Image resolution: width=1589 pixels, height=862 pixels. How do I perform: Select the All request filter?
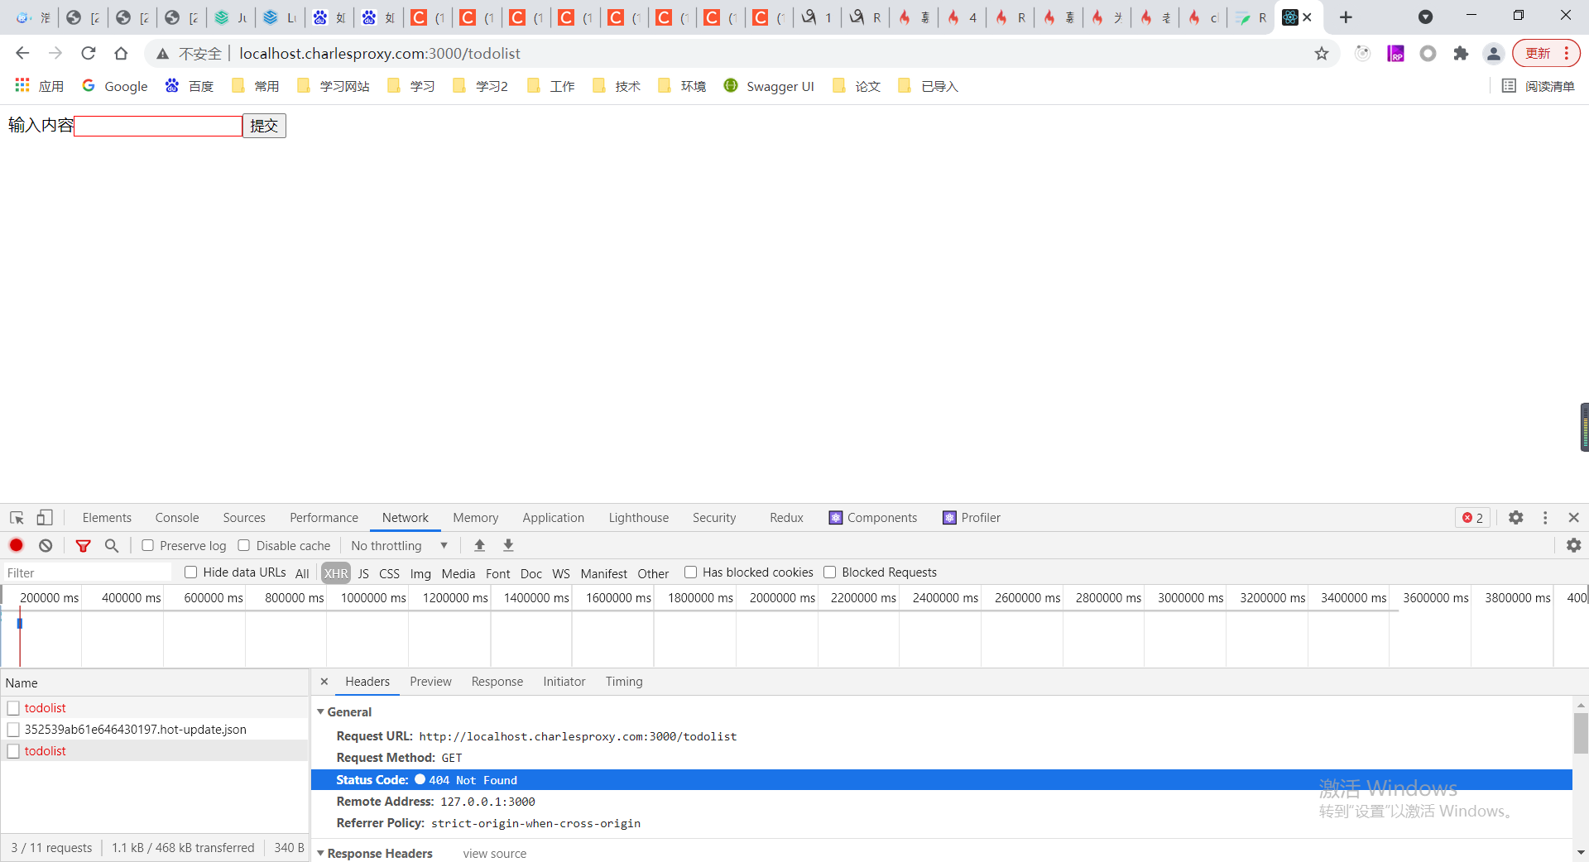[302, 573]
